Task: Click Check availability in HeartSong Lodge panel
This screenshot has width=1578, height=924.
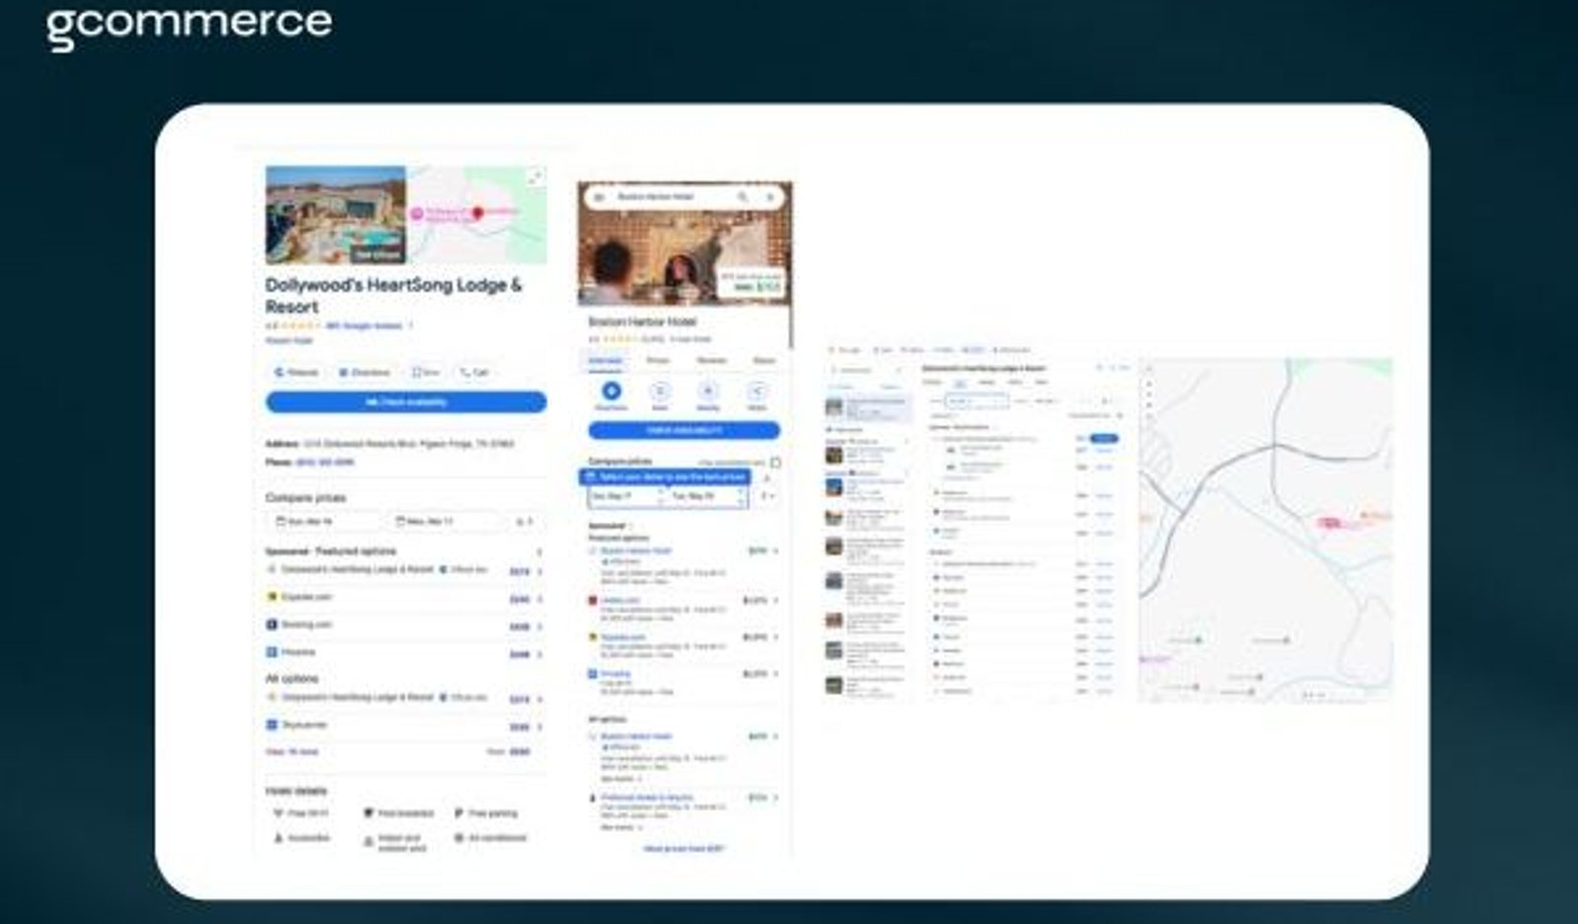Action: pos(405,402)
